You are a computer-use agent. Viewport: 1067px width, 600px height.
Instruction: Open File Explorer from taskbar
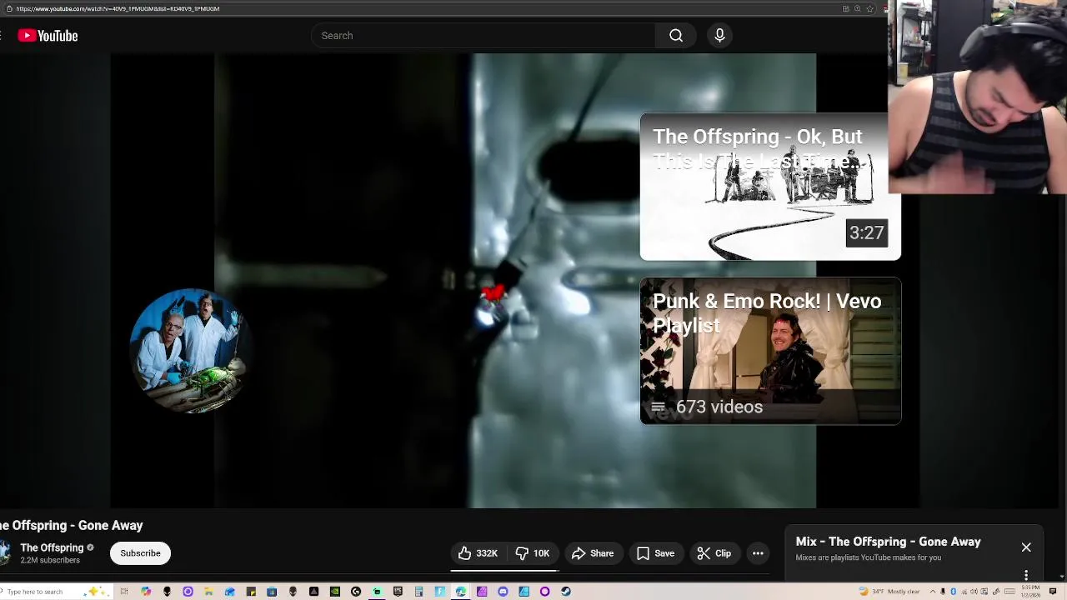tap(208, 592)
